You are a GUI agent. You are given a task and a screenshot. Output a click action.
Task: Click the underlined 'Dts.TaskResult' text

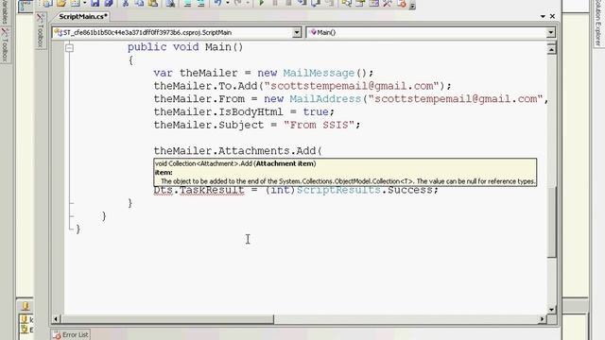(x=199, y=190)
